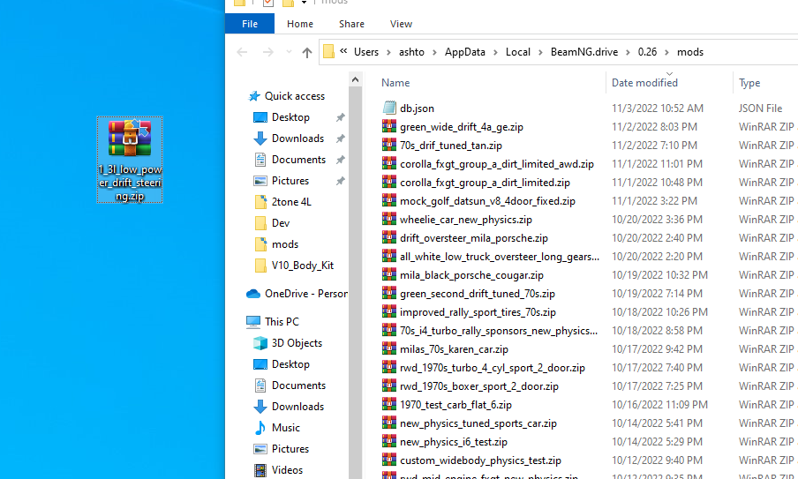Image resolution: width=798 pixels, height=479 pixels.
Task: Open the Share ribbon tab
Action: click(351, 24)
